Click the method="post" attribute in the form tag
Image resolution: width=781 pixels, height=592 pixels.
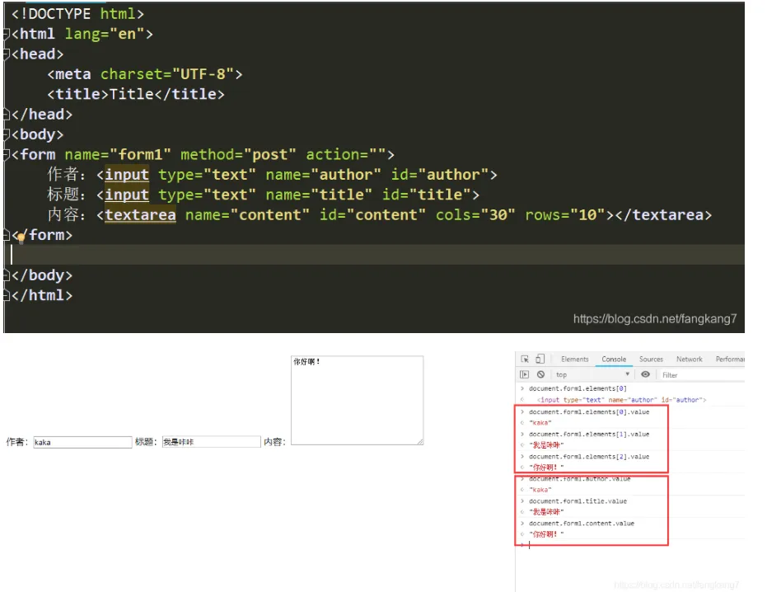(x=238, y=155)
